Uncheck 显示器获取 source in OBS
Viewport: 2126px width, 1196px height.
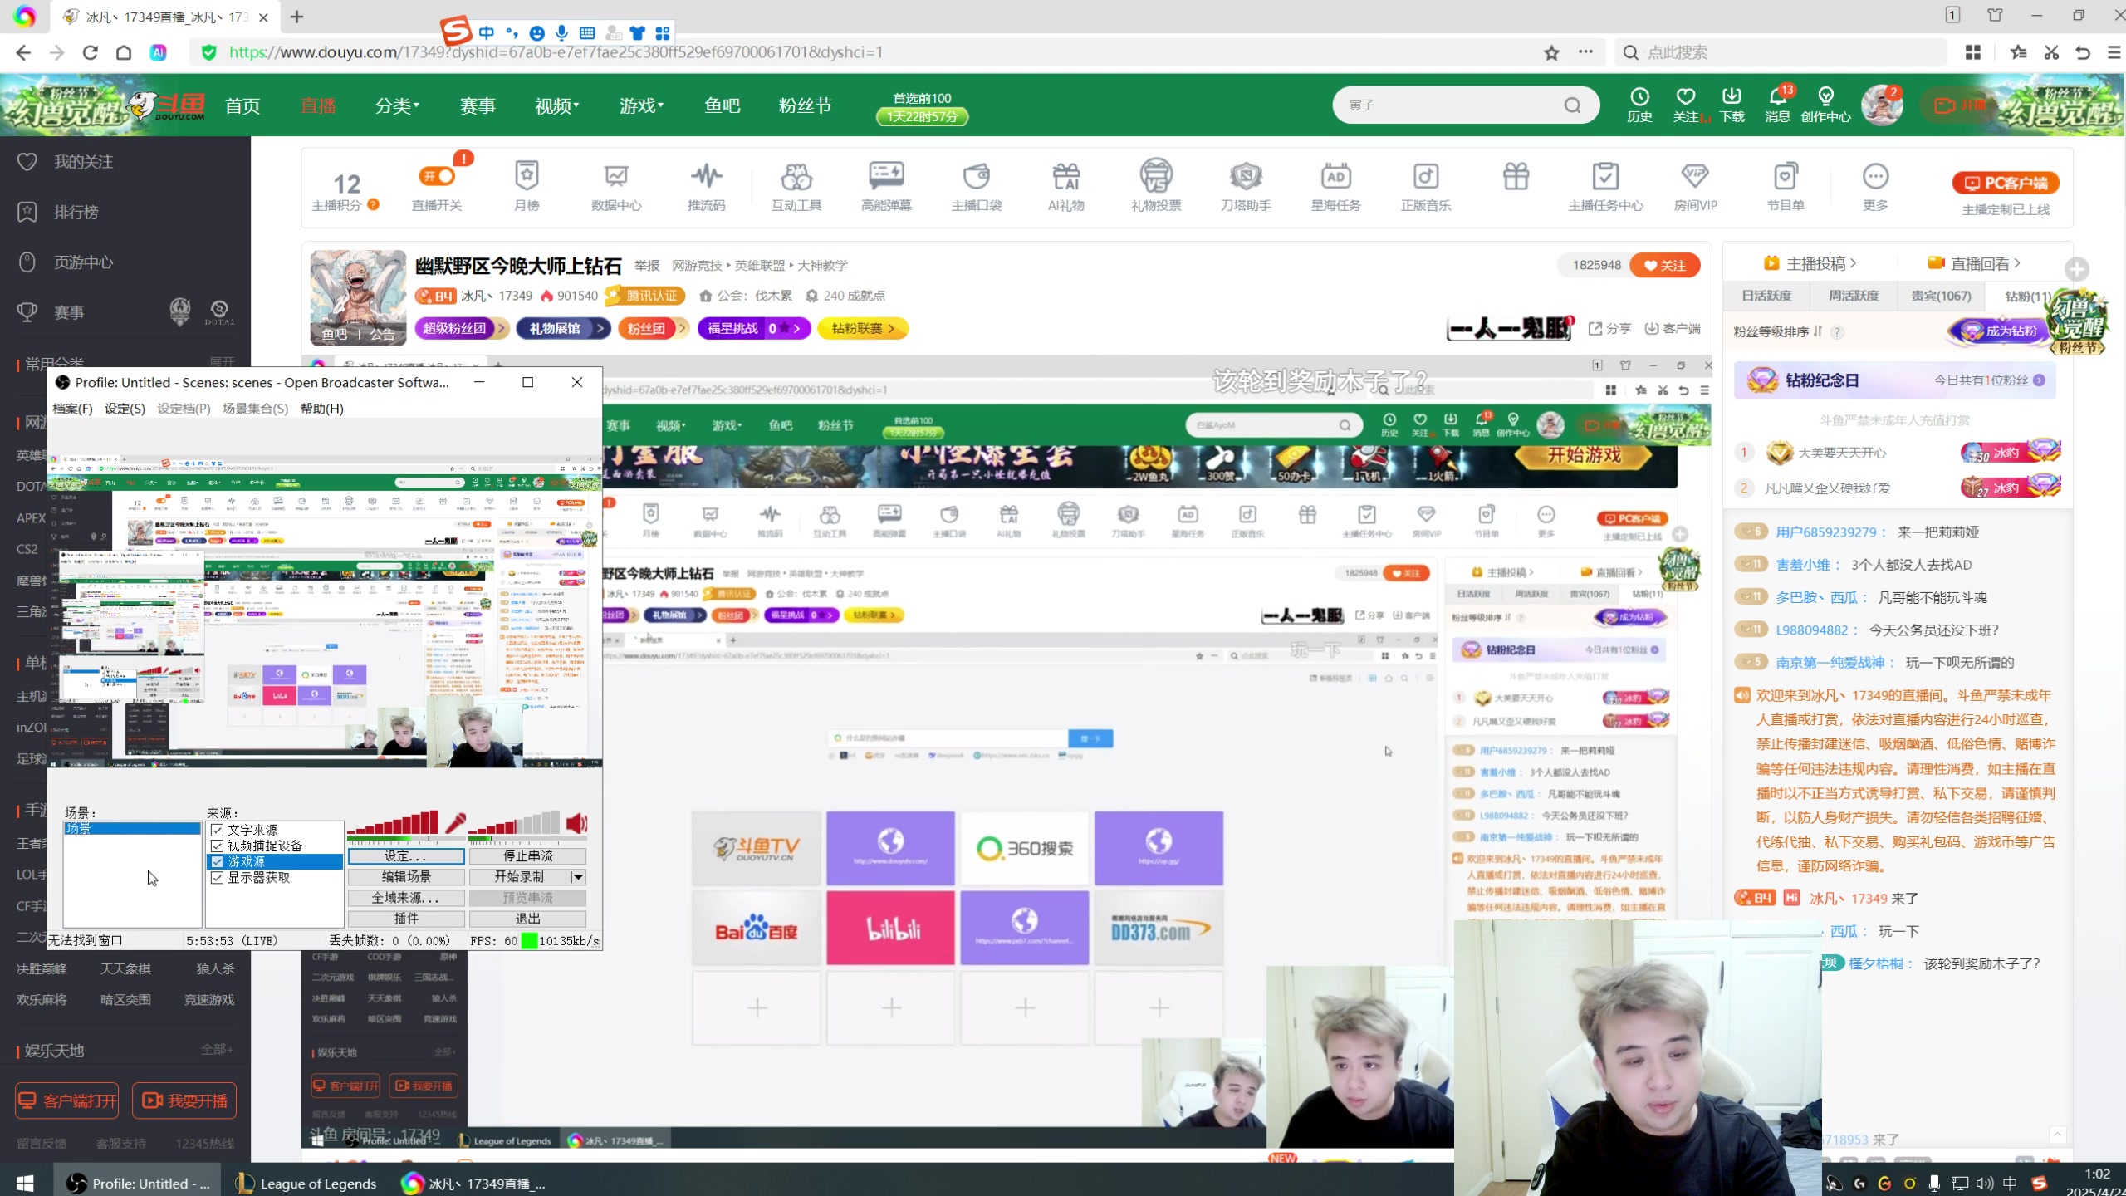point(217,877)
